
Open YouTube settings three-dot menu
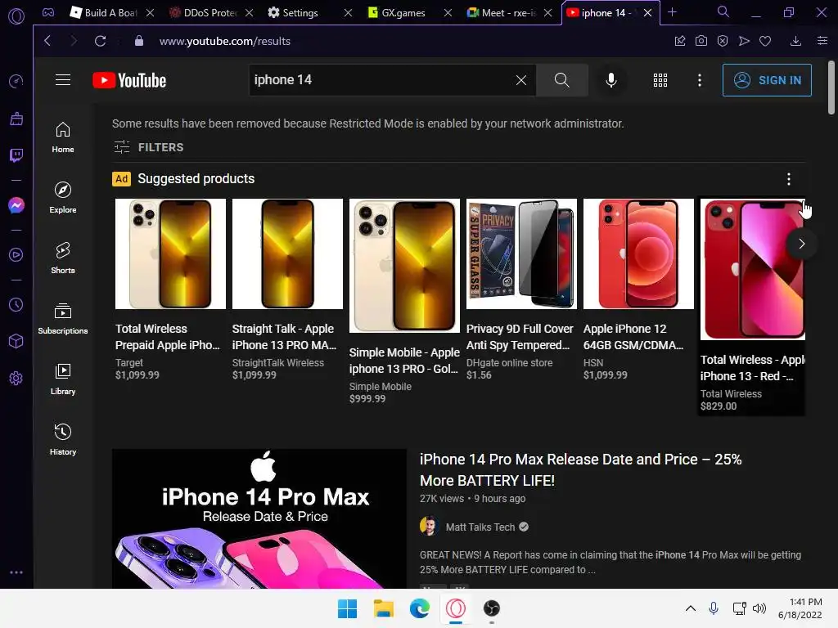(x=700, y=80)
